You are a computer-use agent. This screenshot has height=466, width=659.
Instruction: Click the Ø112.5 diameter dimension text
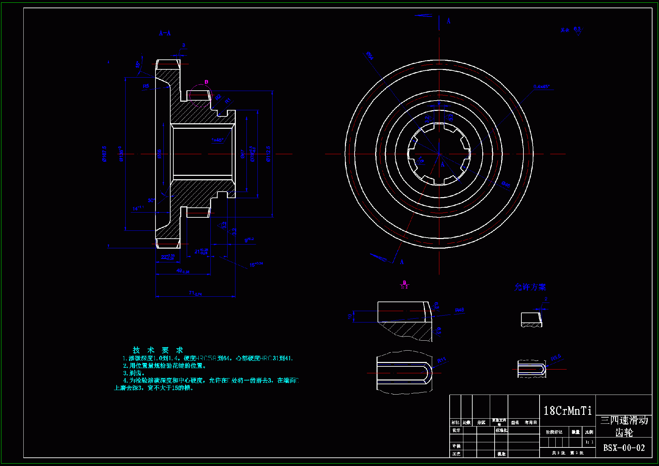click(268, 154)
